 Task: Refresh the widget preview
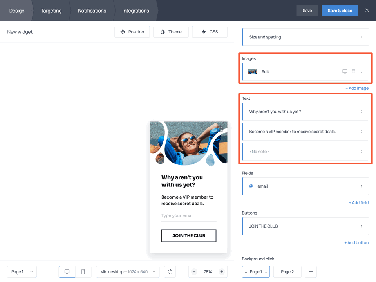170,271
